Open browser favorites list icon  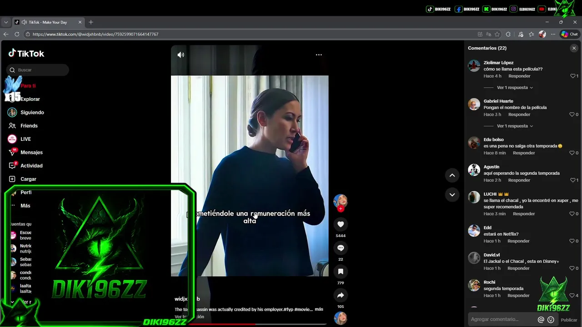(531, 34)
